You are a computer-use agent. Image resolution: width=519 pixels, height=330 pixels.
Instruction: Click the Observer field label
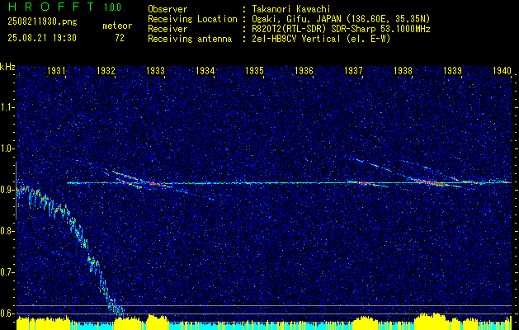point(167,9)
